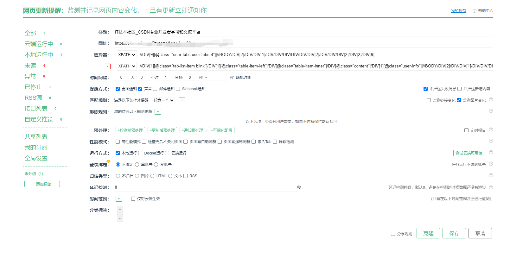Click 克隆 button
Image resolution: width=523 pixels, height=265 pixels.
(x=428, y=233)
